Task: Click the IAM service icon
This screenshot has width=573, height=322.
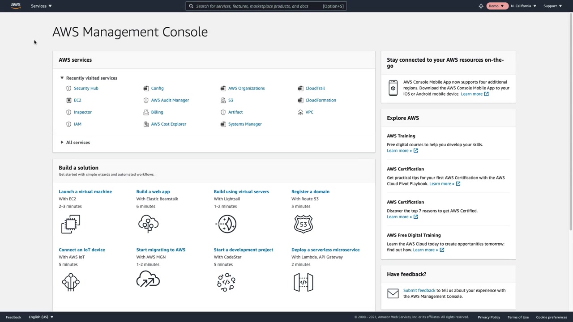Action: coord(68,124)
